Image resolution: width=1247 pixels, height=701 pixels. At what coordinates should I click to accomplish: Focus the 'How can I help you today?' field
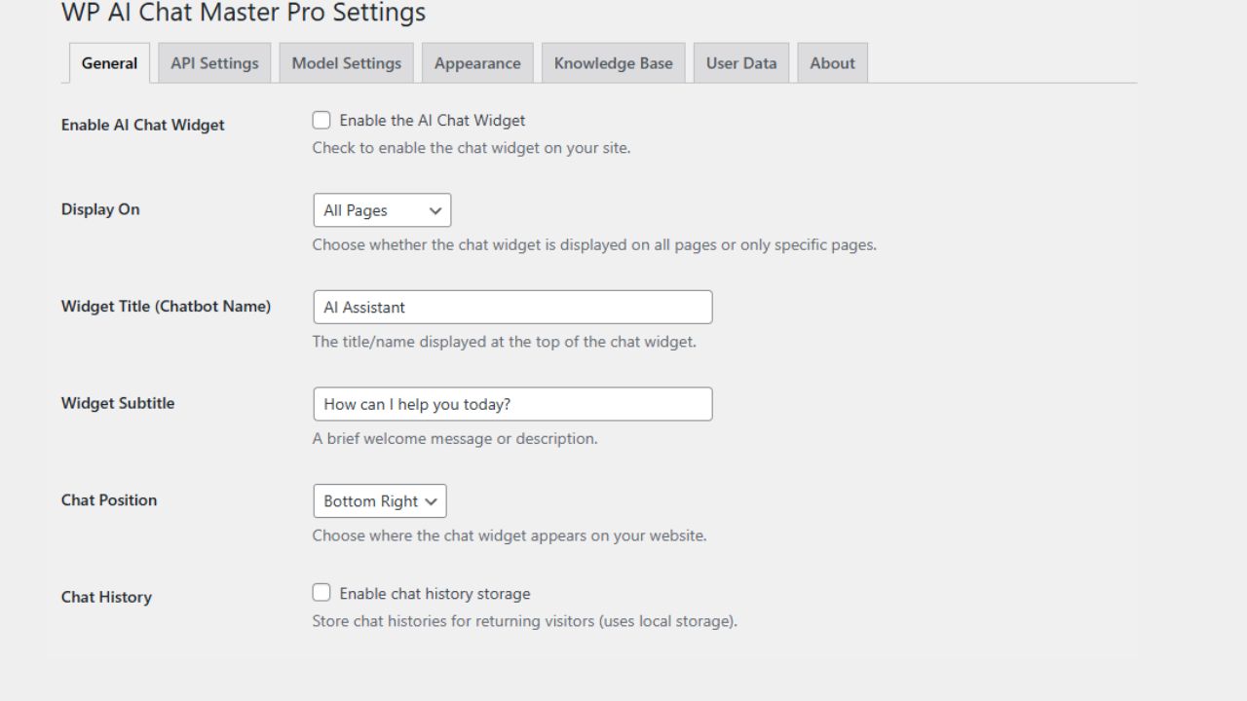pos(512,404)
